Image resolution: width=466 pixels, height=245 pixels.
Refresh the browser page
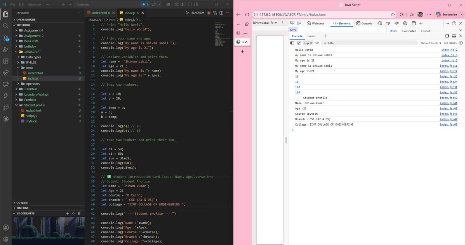click(247, 15)
